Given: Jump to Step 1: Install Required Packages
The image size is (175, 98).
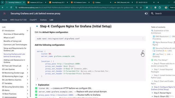Looking at the screenshot, I should tap(162, 71).
